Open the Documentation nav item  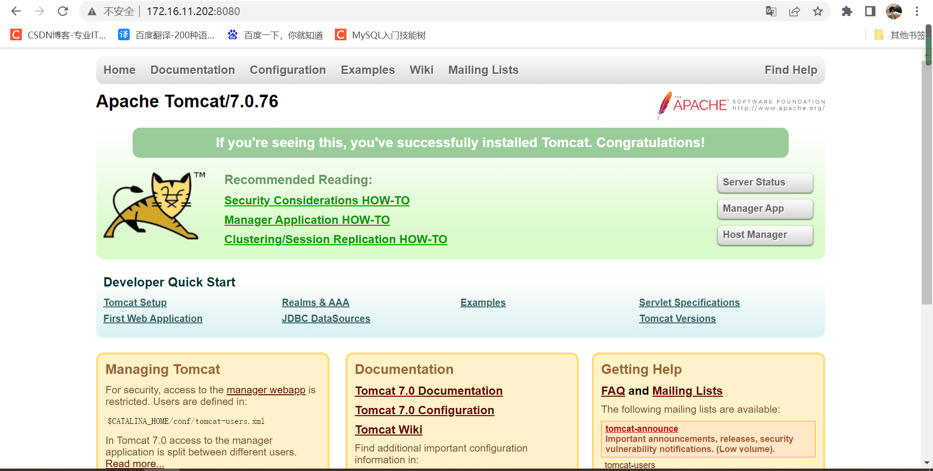tap(192, 70)
